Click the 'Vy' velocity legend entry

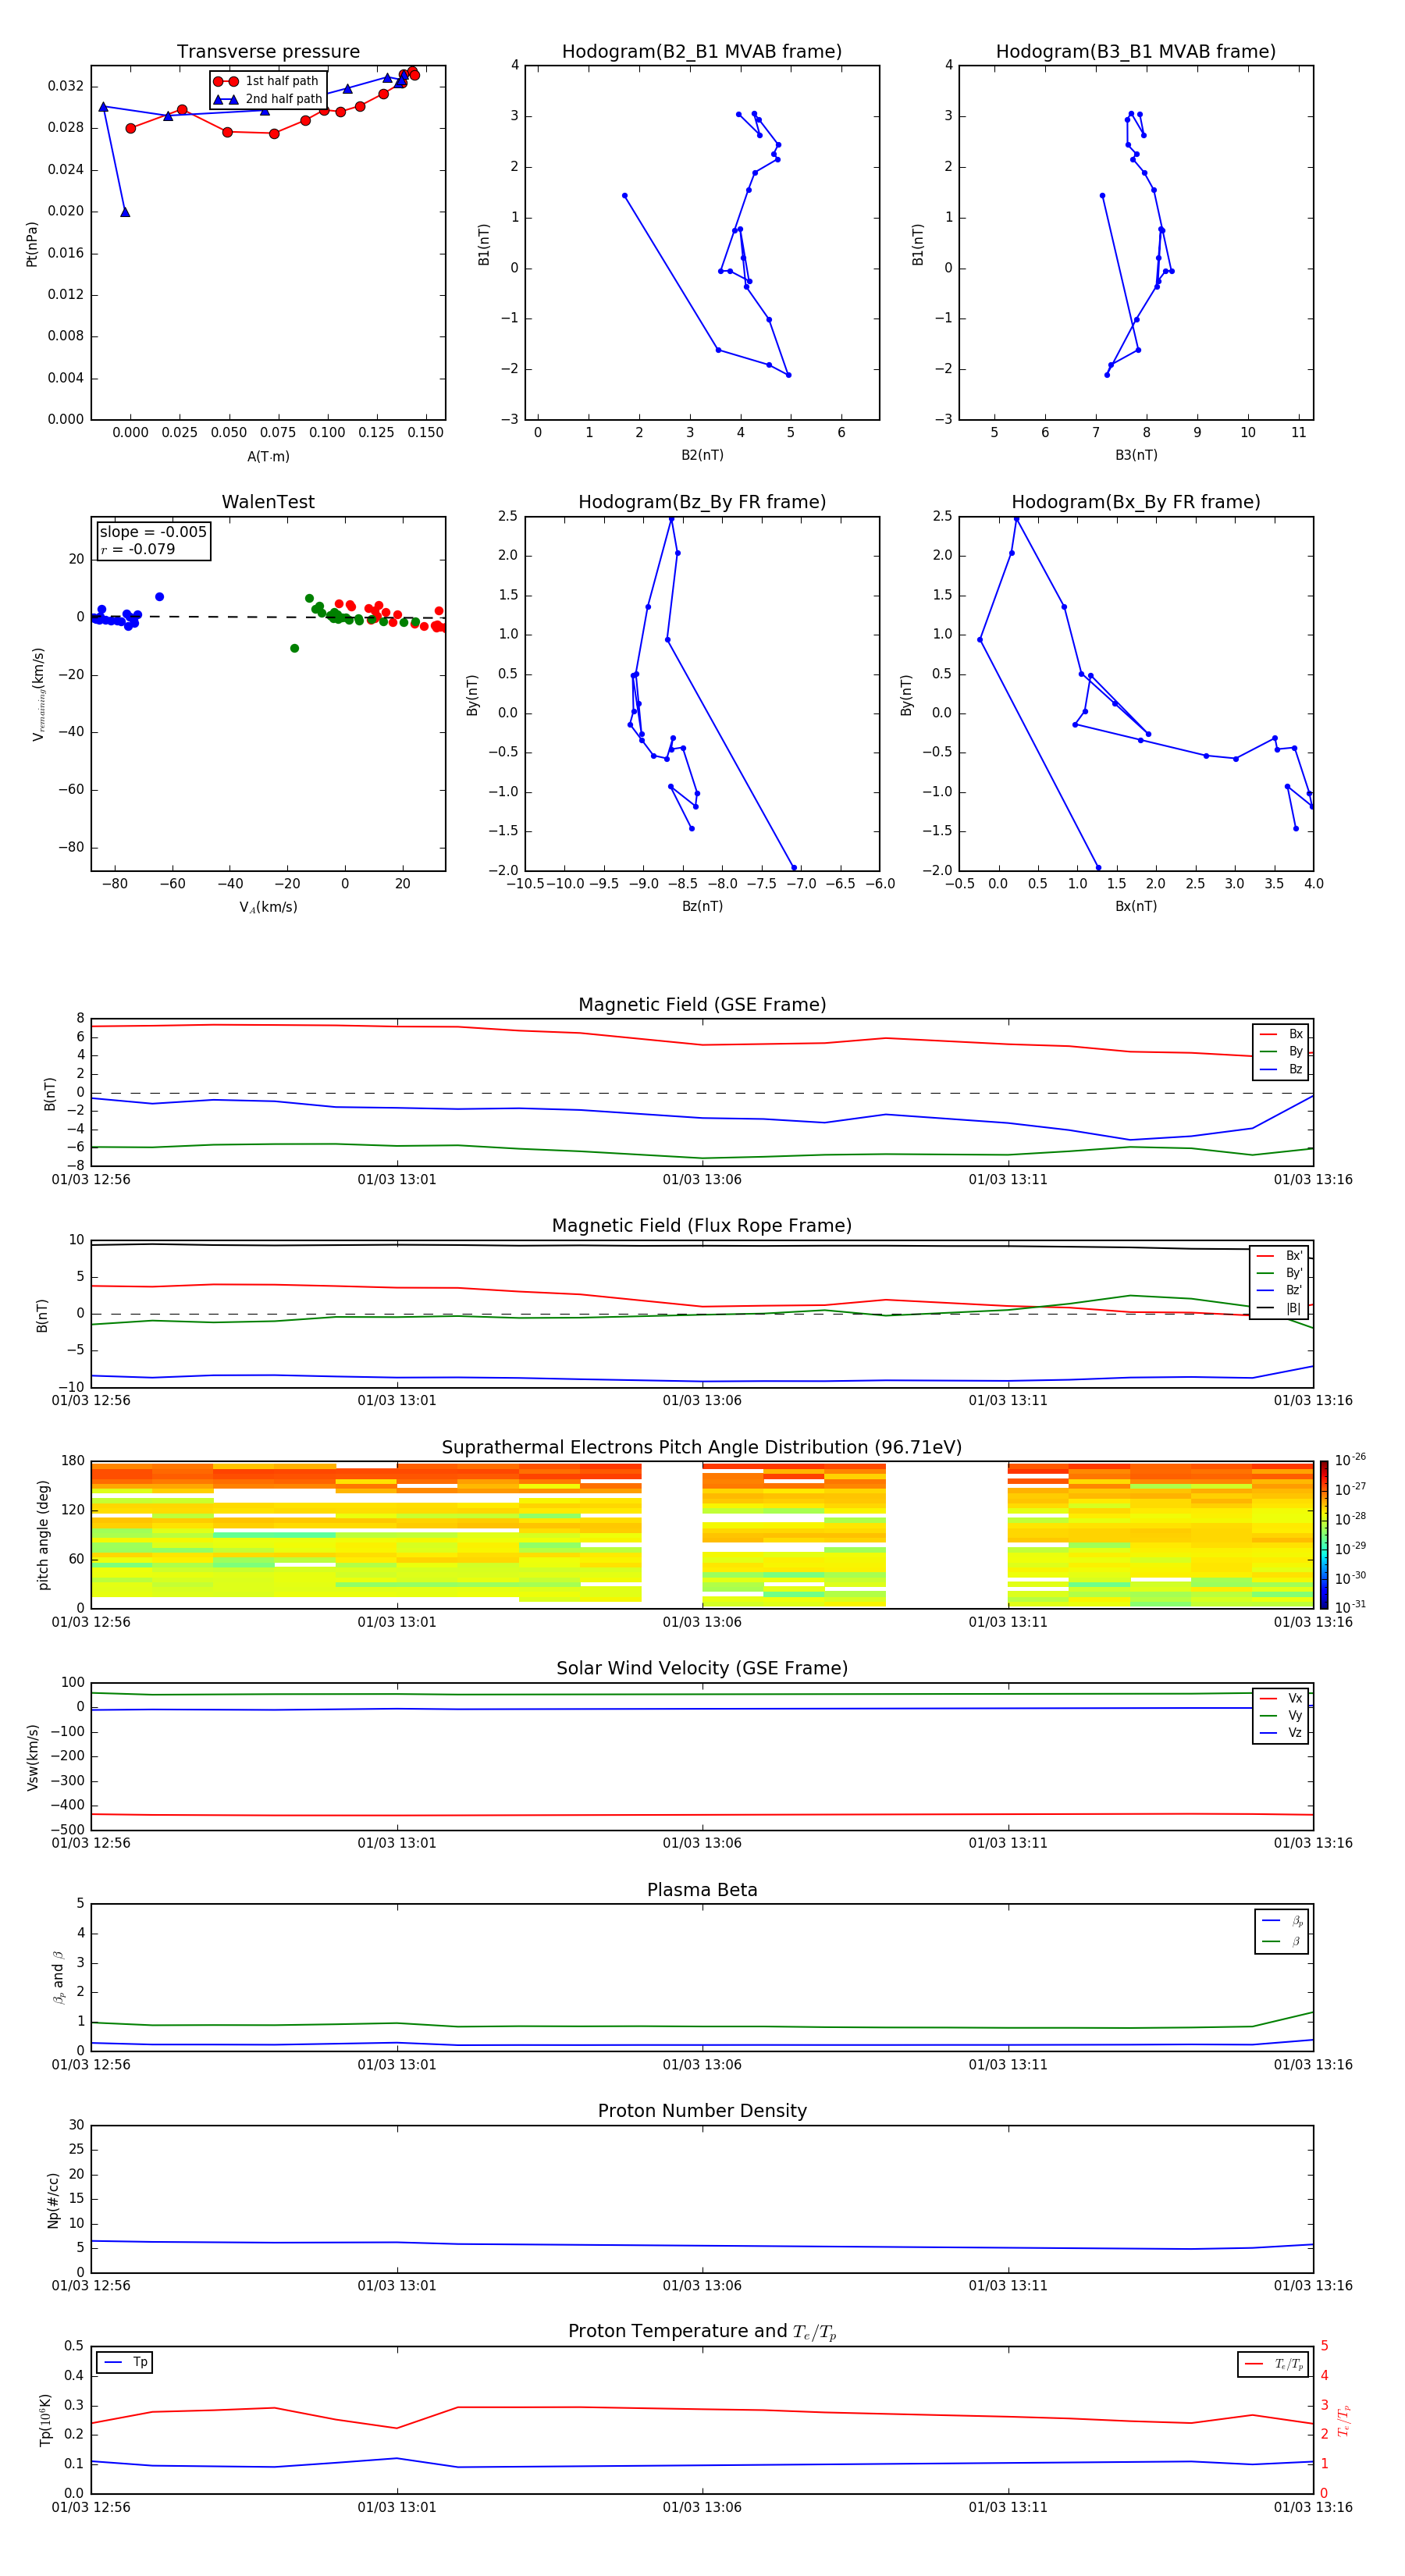coord(1281,1715)
